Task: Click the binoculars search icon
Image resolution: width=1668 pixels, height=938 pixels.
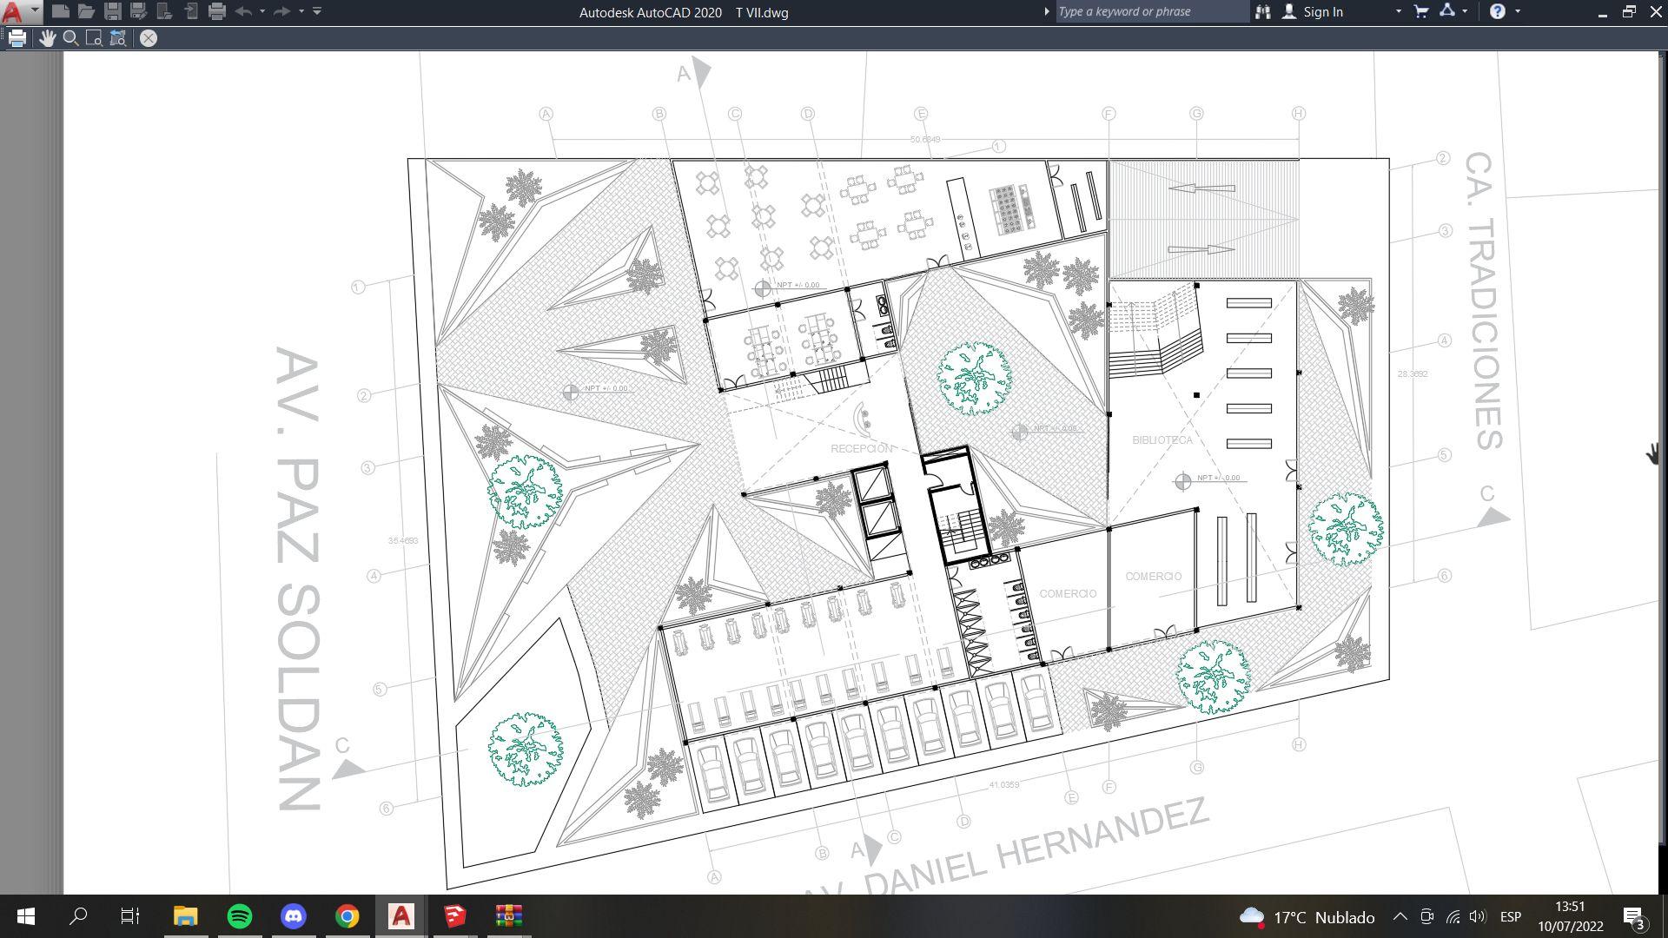Action: 1262,12
